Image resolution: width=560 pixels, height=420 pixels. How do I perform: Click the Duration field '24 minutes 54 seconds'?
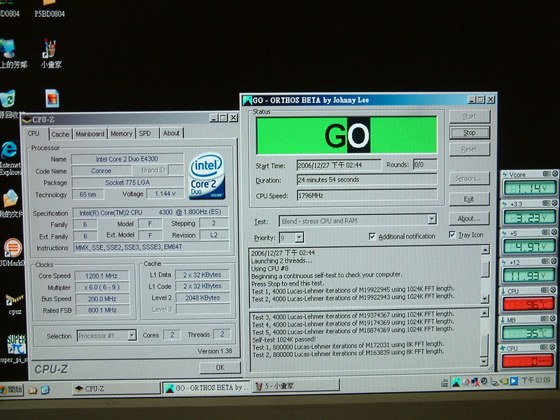click(367, 180)
